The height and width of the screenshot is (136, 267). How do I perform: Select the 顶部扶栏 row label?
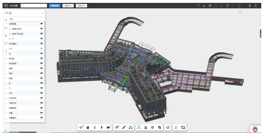tap(13, 103)
